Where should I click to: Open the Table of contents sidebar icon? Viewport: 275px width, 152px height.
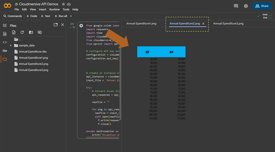click(x=5, y=25)
